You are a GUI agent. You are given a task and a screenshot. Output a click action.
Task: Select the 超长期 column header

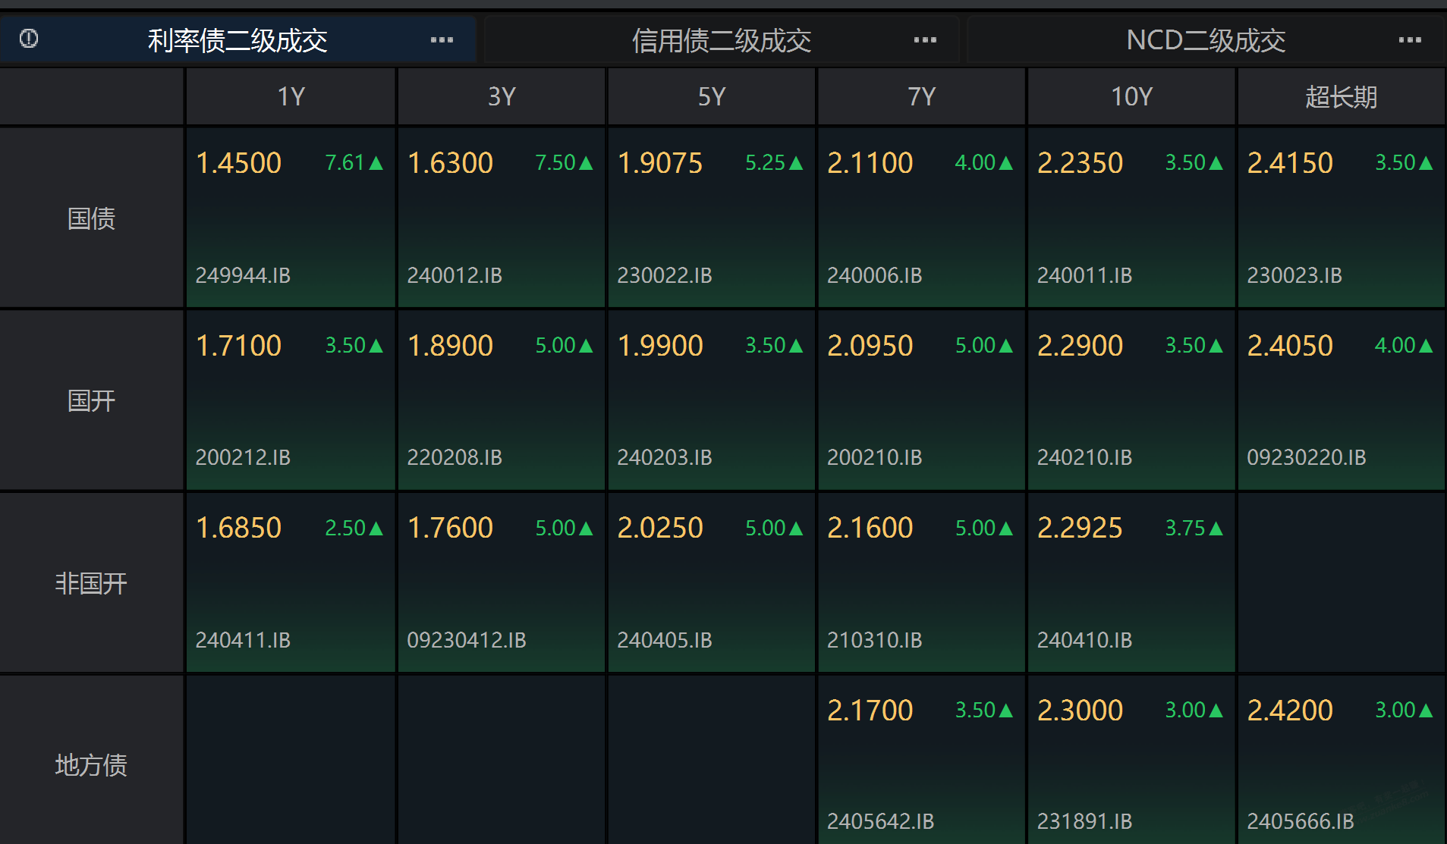pyautogui.click(x=1342, y=96)
